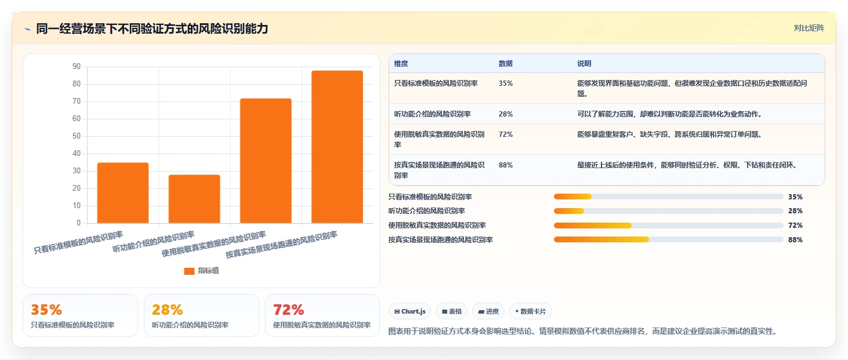Click description starting 可以了解能力范围
Screen dimensions: 848x360
[x=669, y=114]
